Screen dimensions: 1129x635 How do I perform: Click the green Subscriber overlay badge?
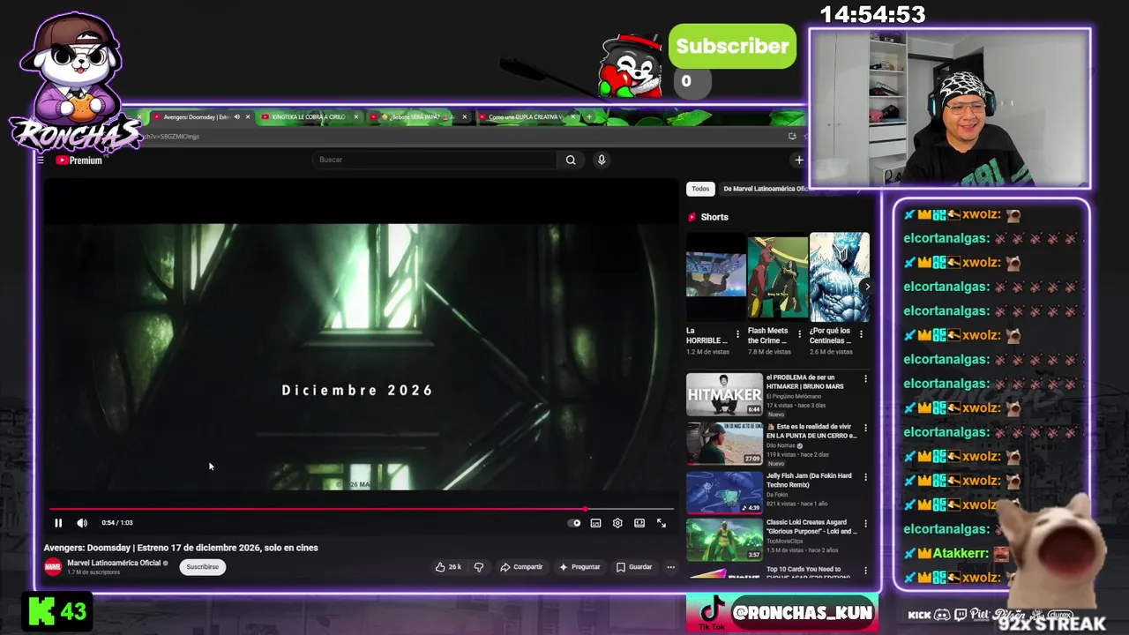[732, 47]
